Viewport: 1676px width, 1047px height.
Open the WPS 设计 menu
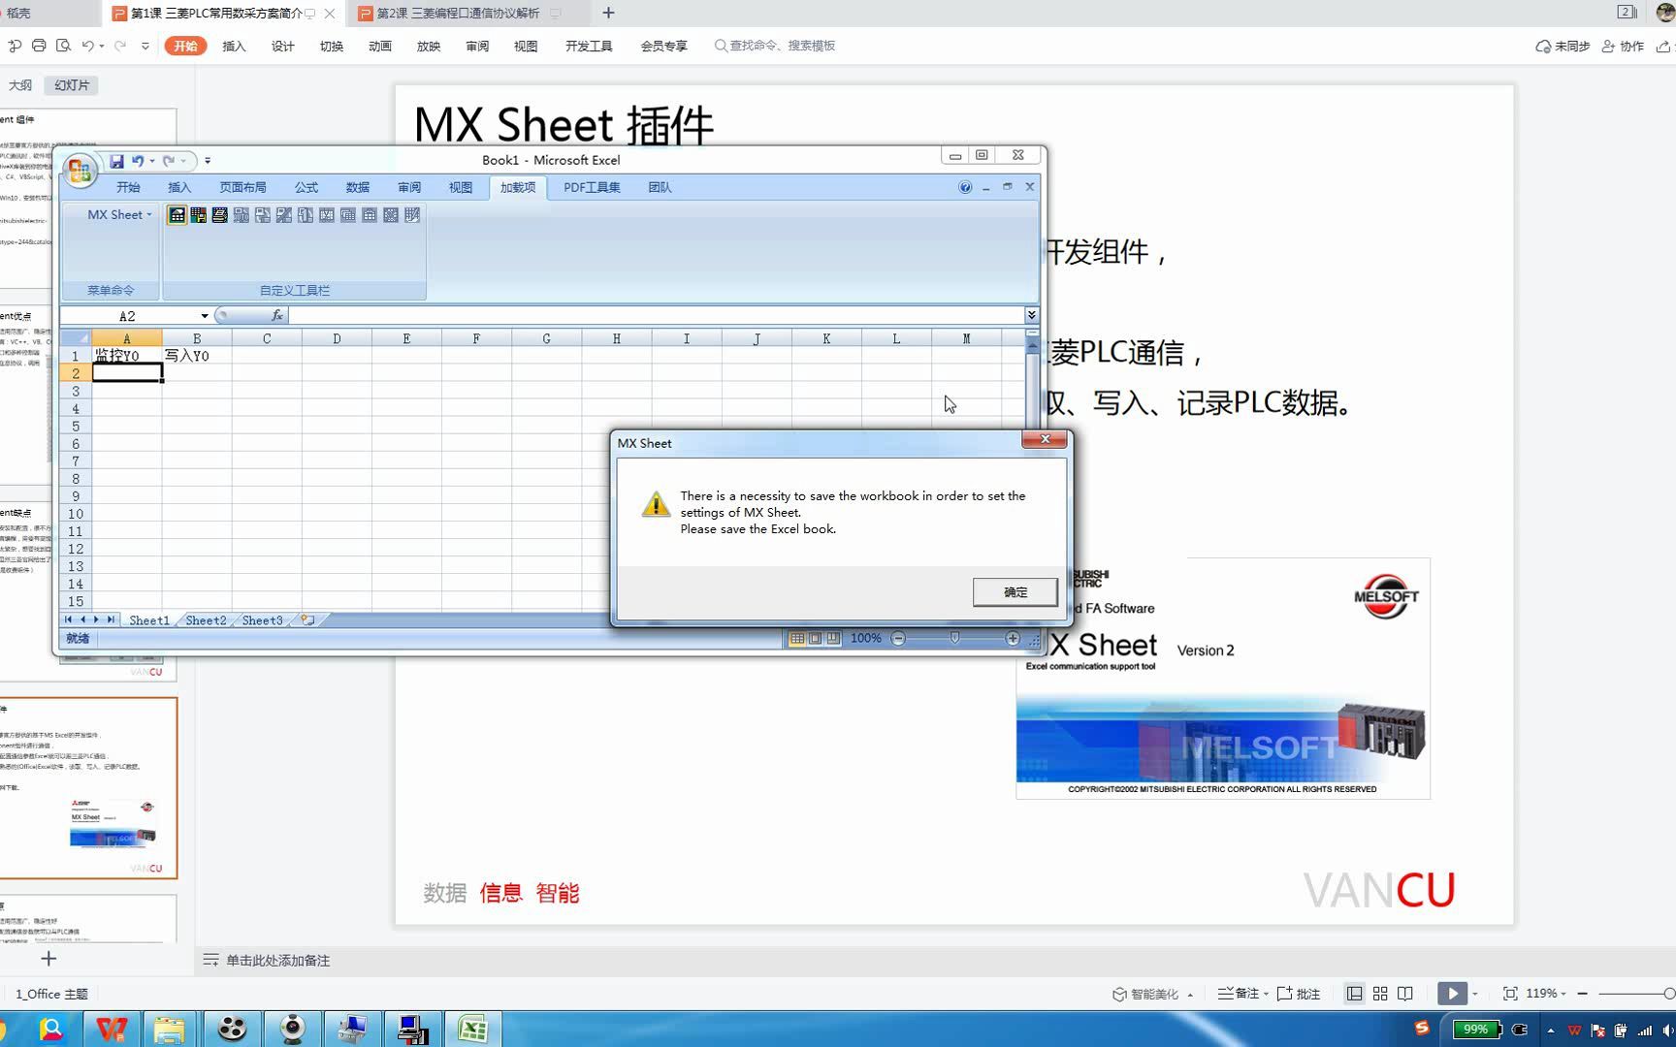click(282, 46)
